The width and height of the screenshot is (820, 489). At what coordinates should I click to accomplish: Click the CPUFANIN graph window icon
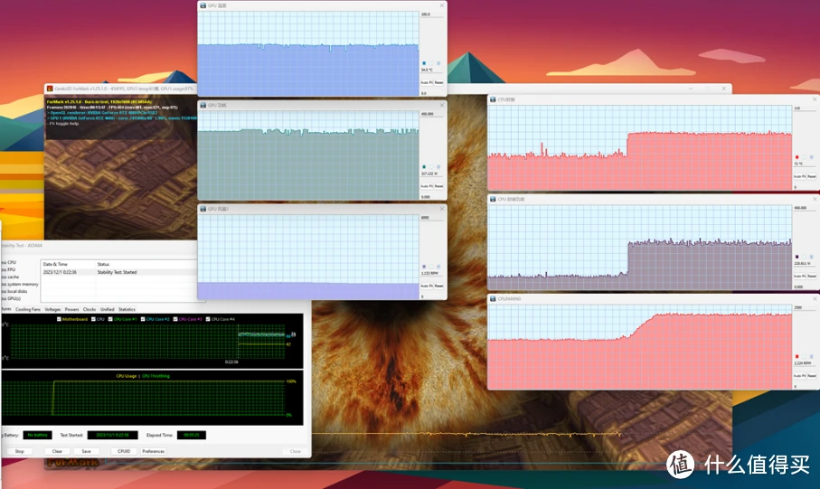(493, 298)
